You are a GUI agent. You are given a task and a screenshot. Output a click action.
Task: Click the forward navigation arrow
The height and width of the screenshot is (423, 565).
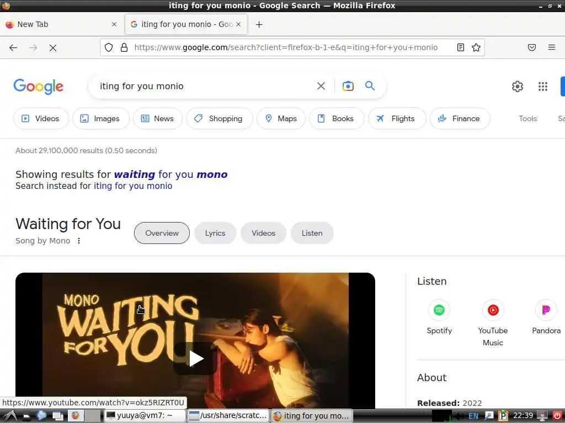click(x=33, y=47)
